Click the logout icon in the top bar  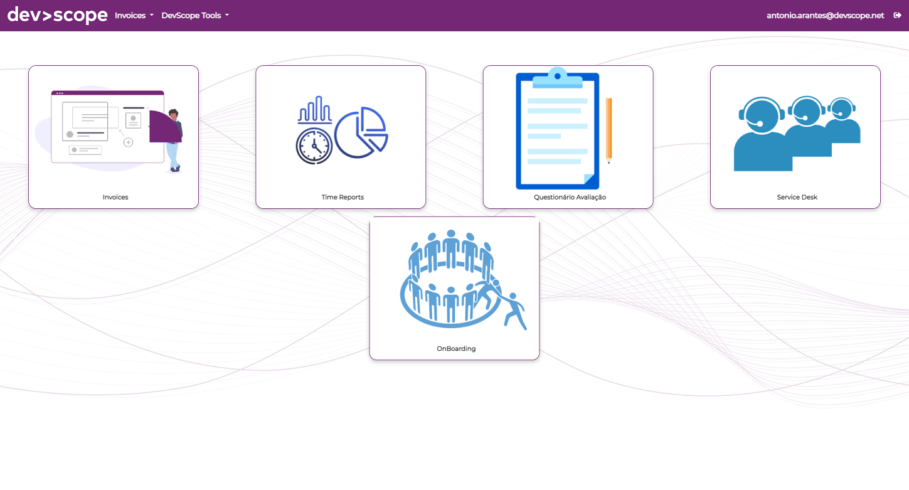898,15
